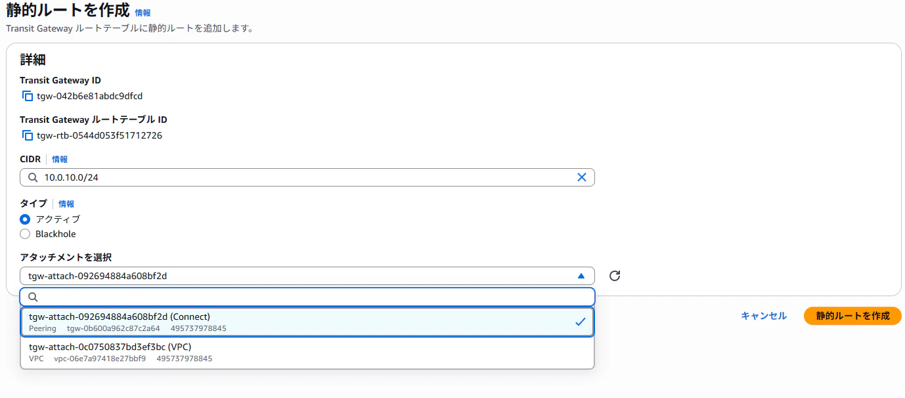Copy the Transit Gateway route table ID
This screenshot has width=905, height=398.
27,135
